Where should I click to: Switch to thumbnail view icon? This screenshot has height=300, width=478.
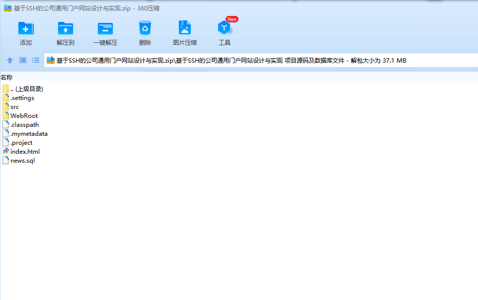coord(23,60)
